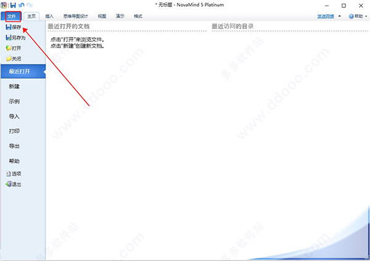Minimize the NovaMind window
This screenshot has height=261, width=370.
pos(327,6)
